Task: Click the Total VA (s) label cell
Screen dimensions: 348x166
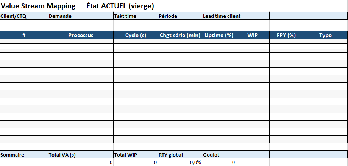Action: coord(80,155)
